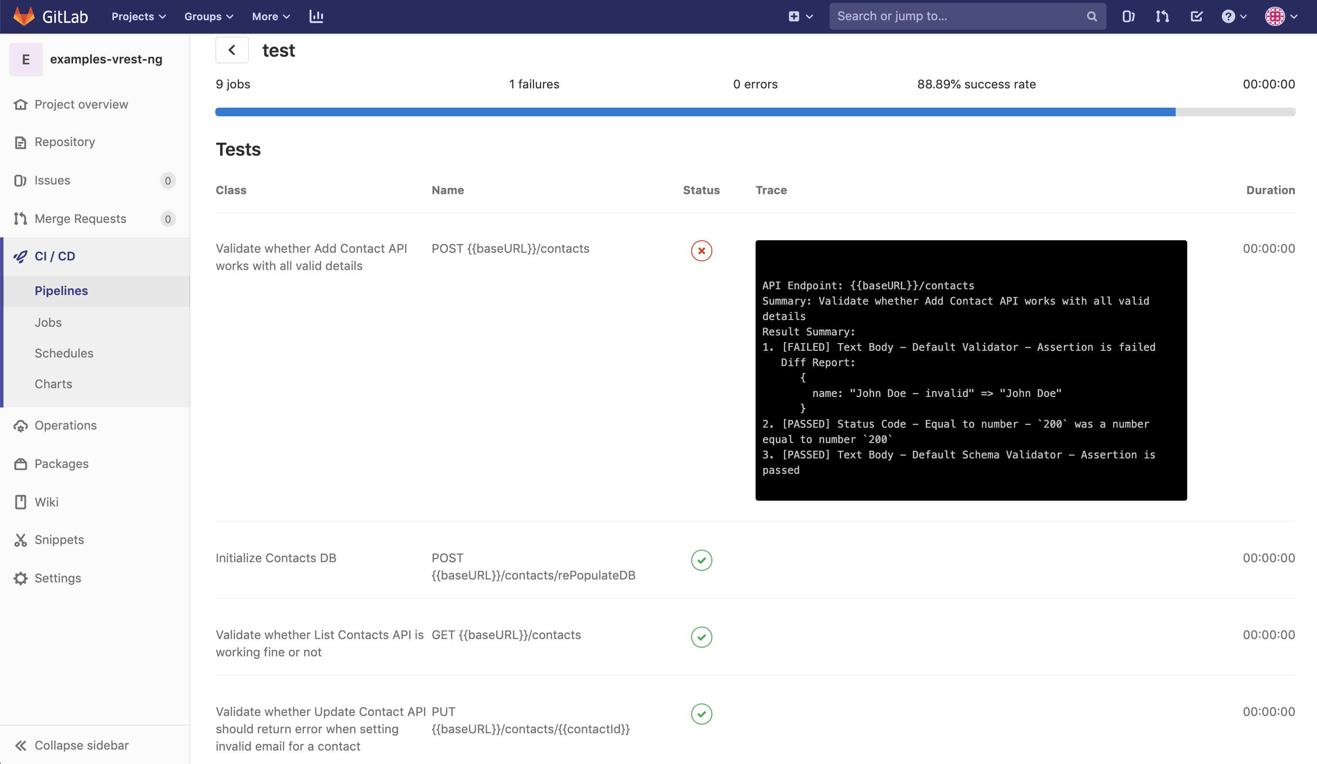This screenshot has width=1317, height=764.
Task: Open the Projects dropdown menu
Action: pyautogui.click(x=138, y=16)
